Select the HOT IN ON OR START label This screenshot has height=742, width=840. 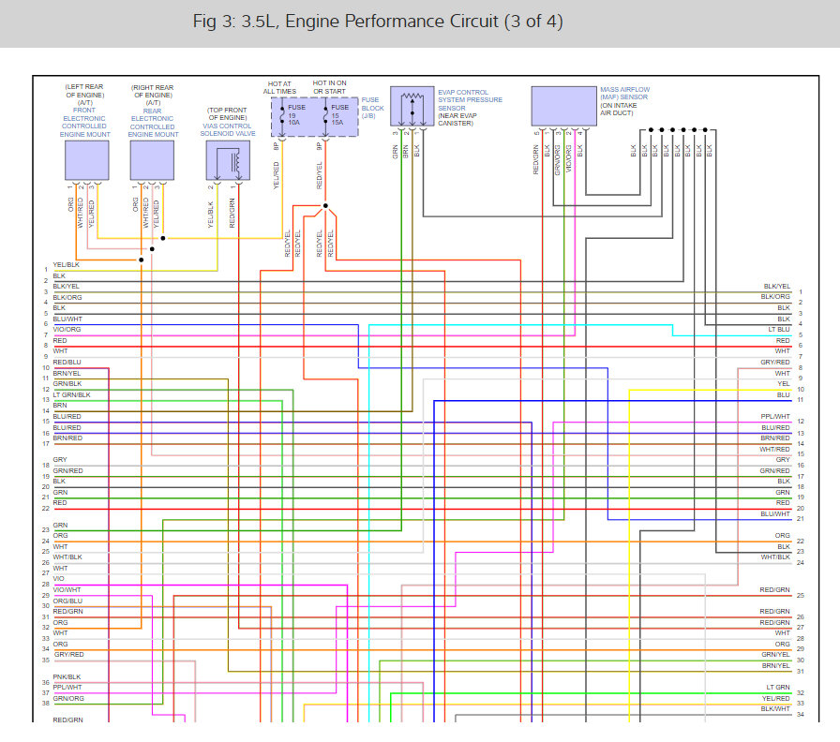tap(330, 88)
